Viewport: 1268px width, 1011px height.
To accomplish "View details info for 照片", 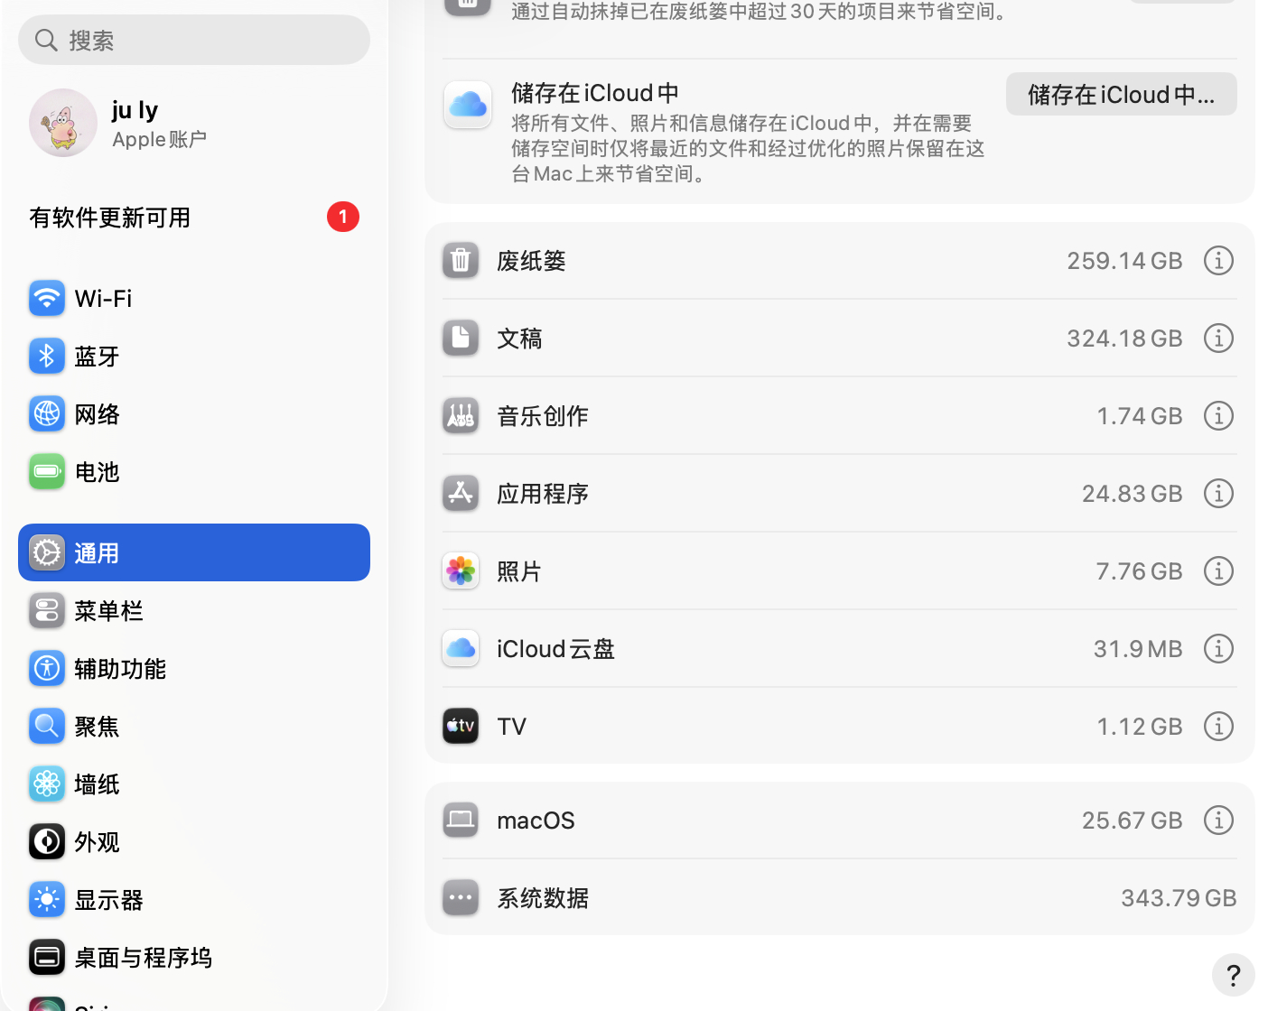I will [1218, 571].
